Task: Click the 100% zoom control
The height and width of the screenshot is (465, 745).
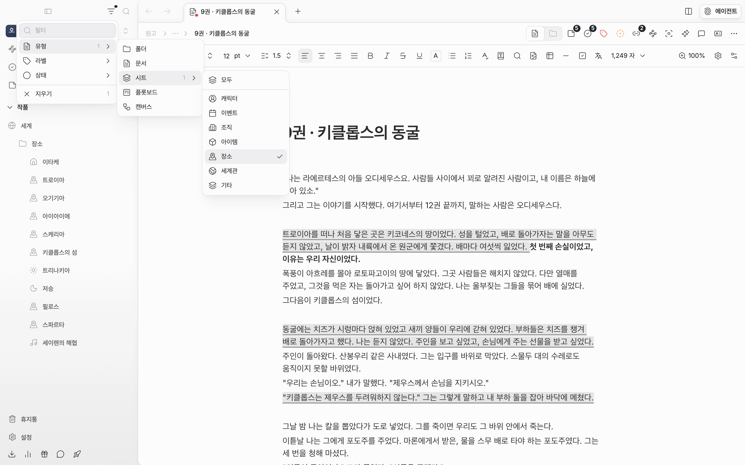Action: [x=691, y=56]
